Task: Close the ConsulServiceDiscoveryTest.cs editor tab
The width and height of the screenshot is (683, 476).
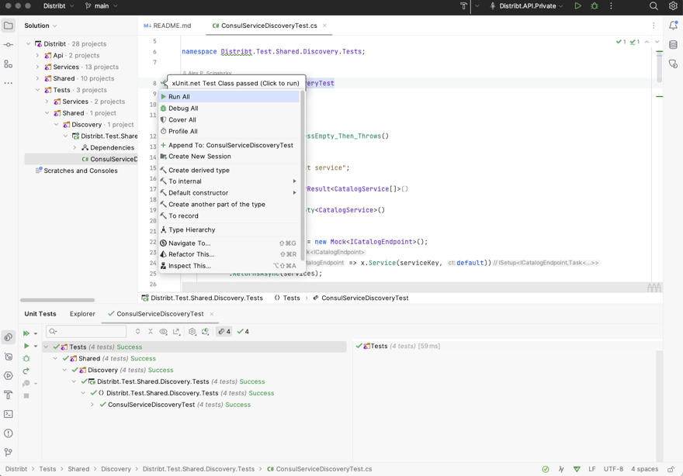Action: tap(324, 26)
